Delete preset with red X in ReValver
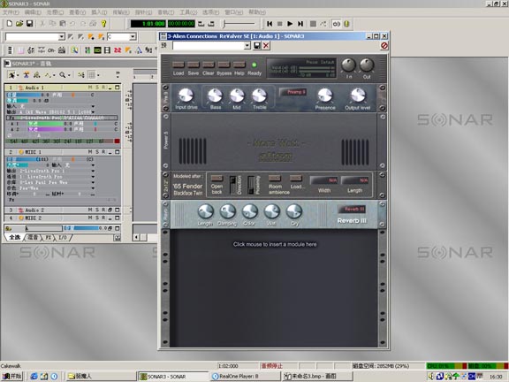The width and height of the screenshot is (509, 382). (x=266, y=45)
